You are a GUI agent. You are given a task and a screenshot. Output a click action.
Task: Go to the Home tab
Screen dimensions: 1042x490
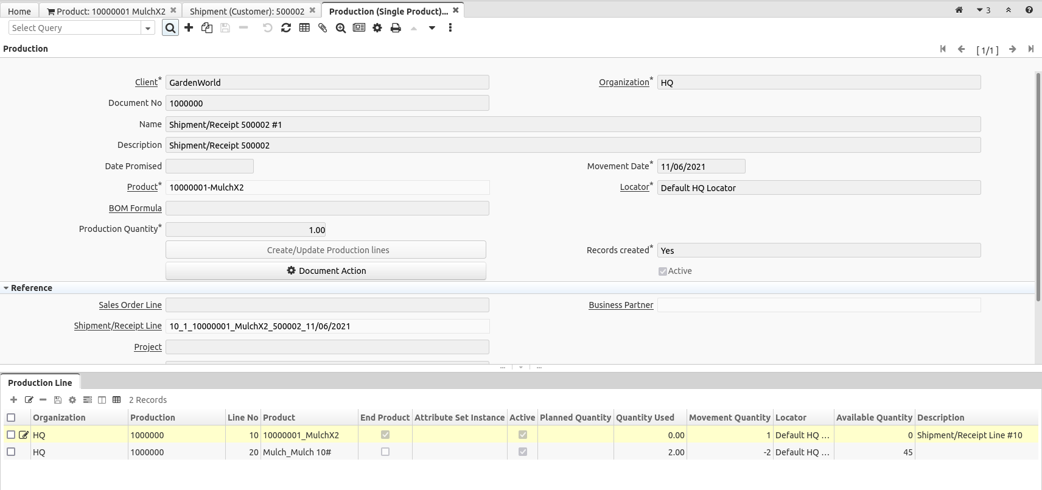point(19,11)
